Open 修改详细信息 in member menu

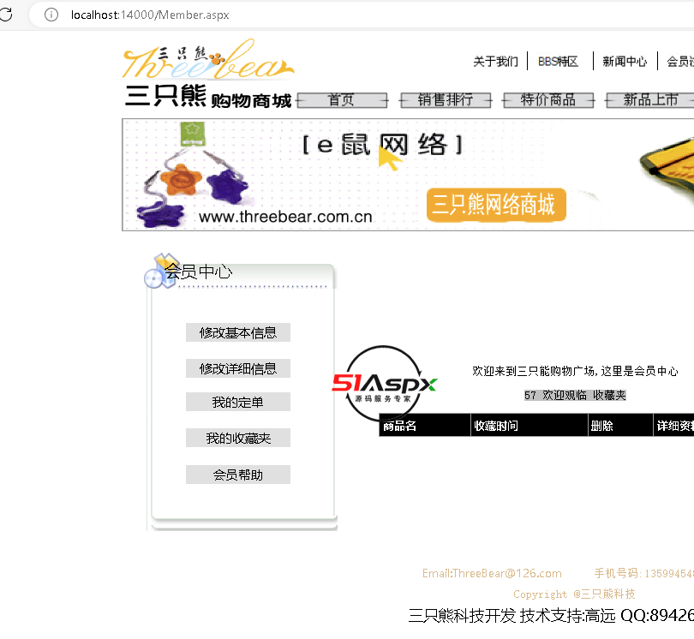click(x=238, y=368)
